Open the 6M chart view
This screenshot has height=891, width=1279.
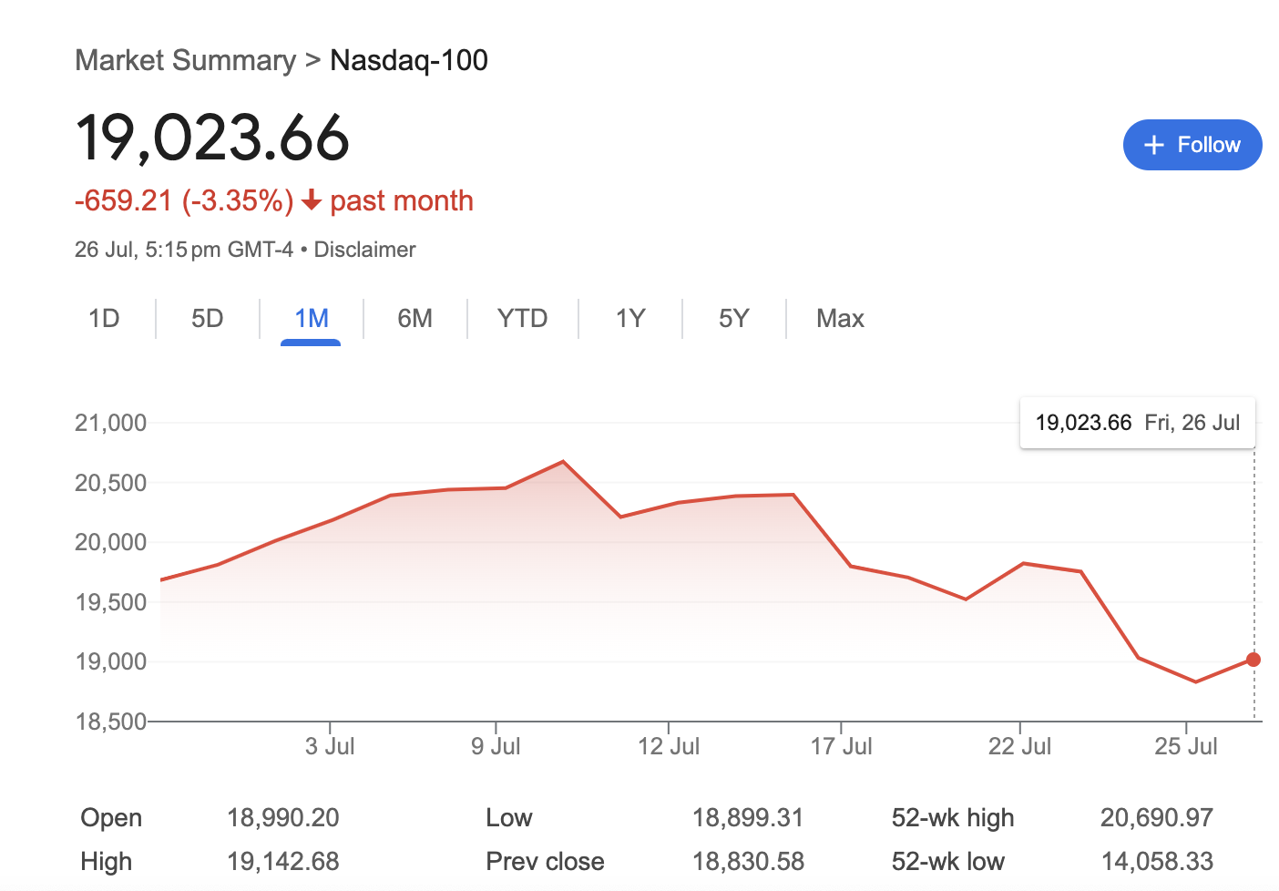click(414, 319)
